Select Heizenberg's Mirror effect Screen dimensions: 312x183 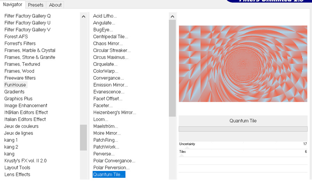click(115, 113)
